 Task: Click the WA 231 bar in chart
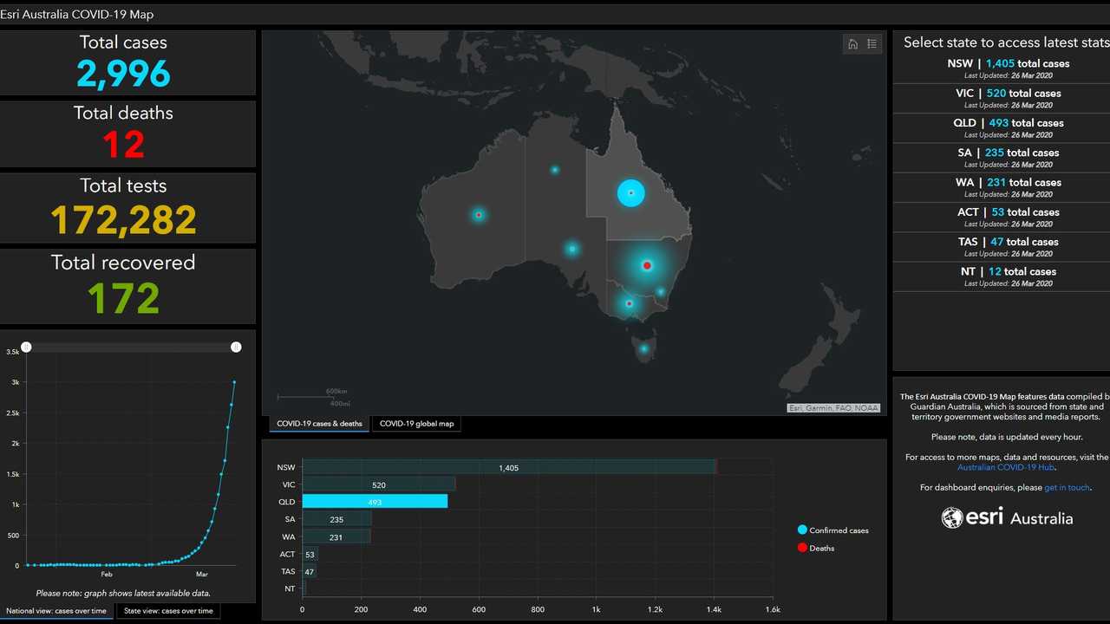pos(336,536)
